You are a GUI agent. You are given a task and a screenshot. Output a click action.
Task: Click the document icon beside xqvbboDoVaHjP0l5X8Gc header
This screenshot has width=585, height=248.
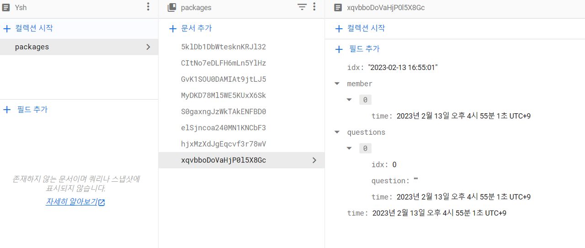click(x=338, y=7)
